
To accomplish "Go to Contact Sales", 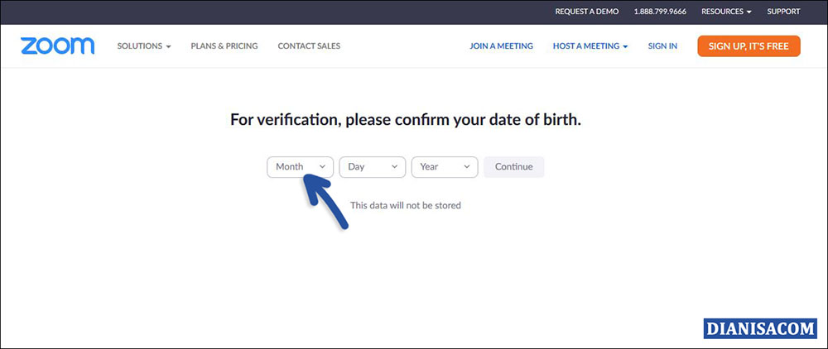I will tap(309, 46).
